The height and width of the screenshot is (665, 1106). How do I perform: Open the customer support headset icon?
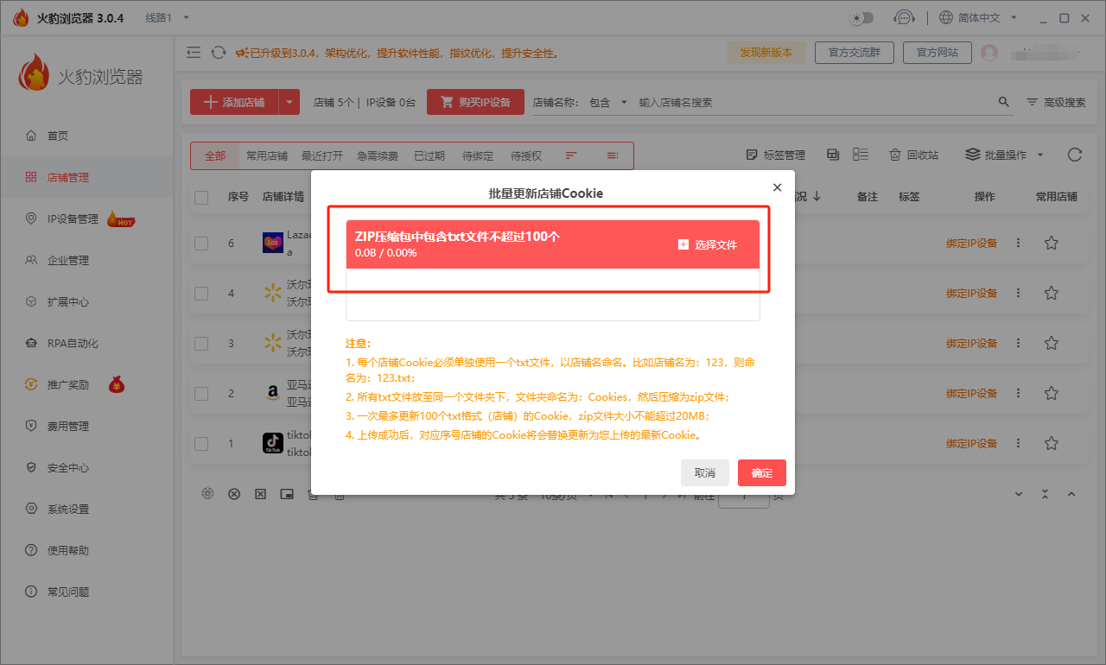coord(904,16)
